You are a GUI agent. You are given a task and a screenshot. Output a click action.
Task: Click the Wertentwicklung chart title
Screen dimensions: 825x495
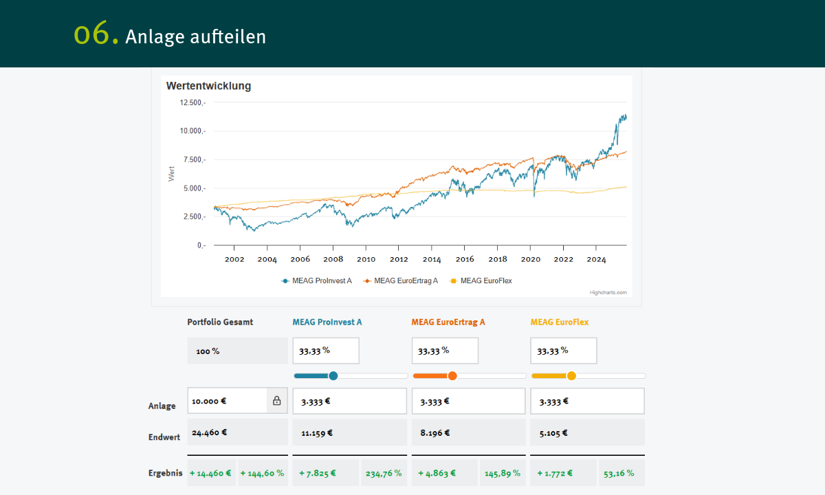click(208, 86)
